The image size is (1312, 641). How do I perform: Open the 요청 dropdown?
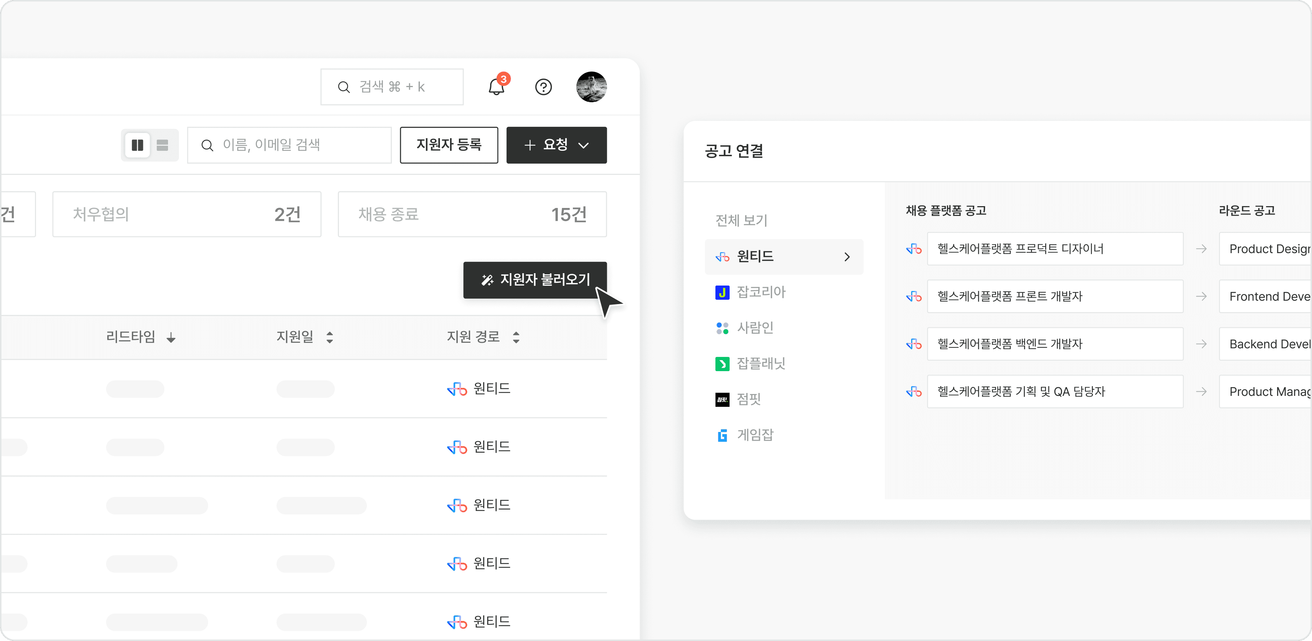pos(556,145)
